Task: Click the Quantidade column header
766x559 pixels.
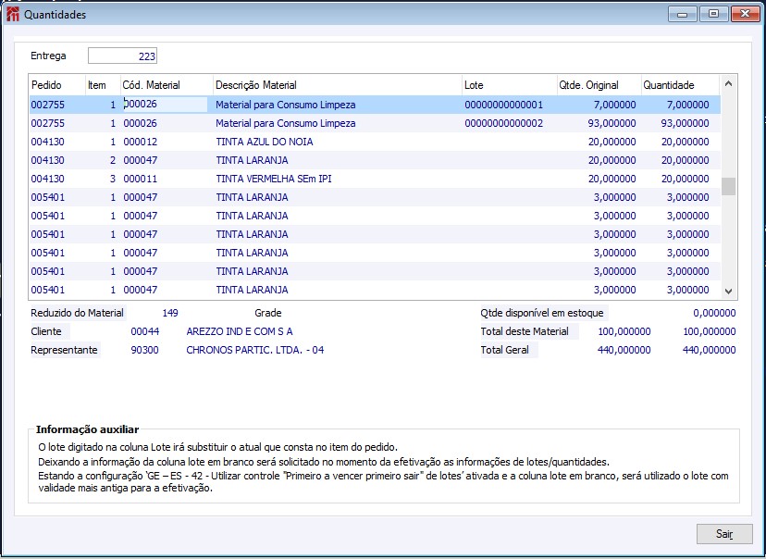Action: 679,85
